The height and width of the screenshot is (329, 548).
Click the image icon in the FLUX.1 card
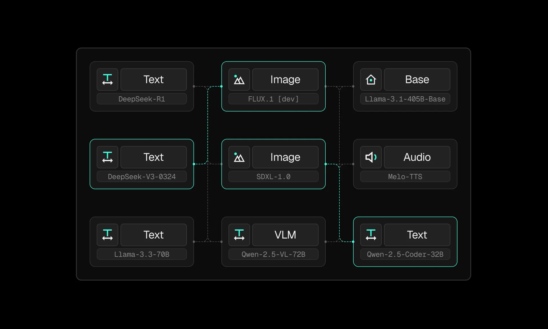239,80
